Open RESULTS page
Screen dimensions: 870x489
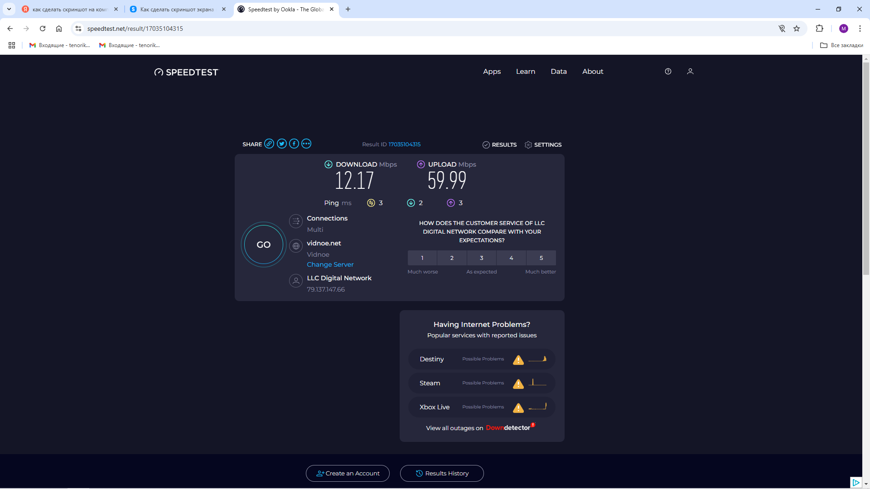coord(499,145)
